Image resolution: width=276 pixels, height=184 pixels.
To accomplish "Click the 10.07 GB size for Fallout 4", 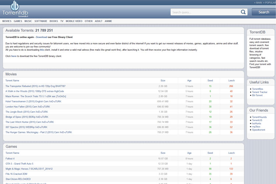I will 163,159.
